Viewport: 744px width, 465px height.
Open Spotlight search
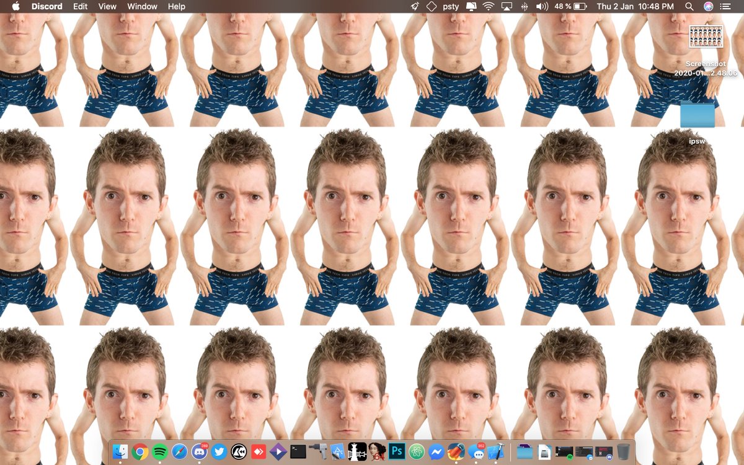pyautogui.click(x=689, y=6)
